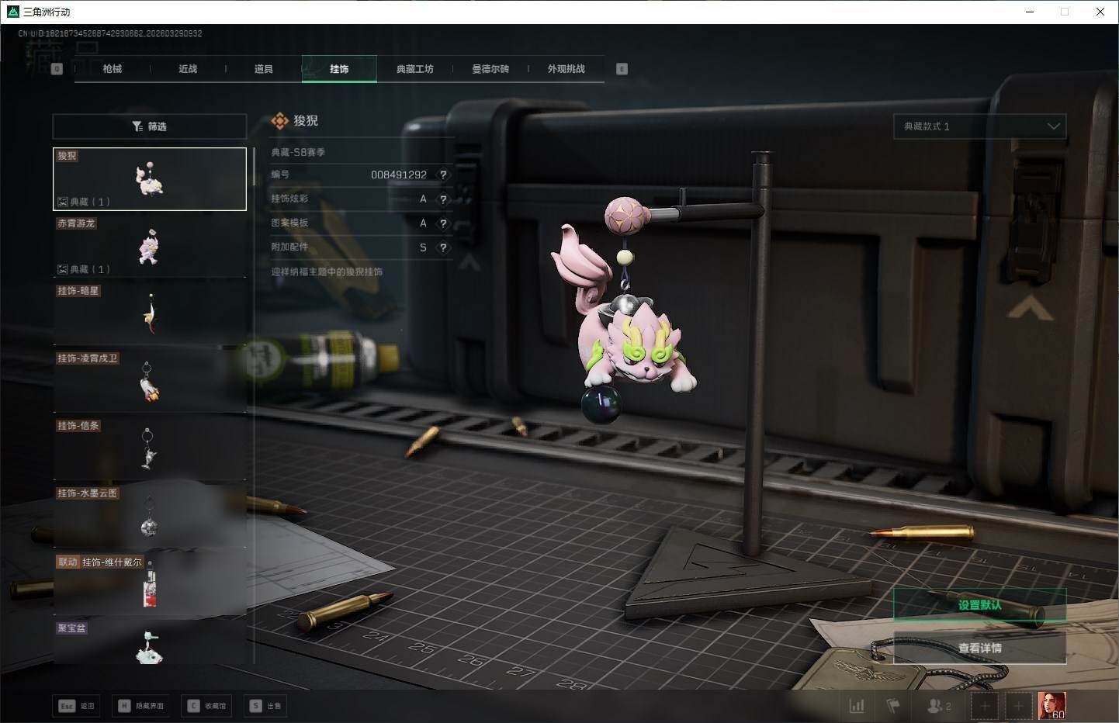This screenshot has height=723, width=1119.
Task: Click the 出售 sell button
Action: (x=265, y=706)
